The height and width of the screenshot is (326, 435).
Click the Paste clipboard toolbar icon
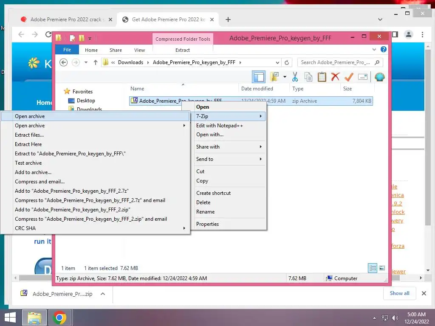322,77
